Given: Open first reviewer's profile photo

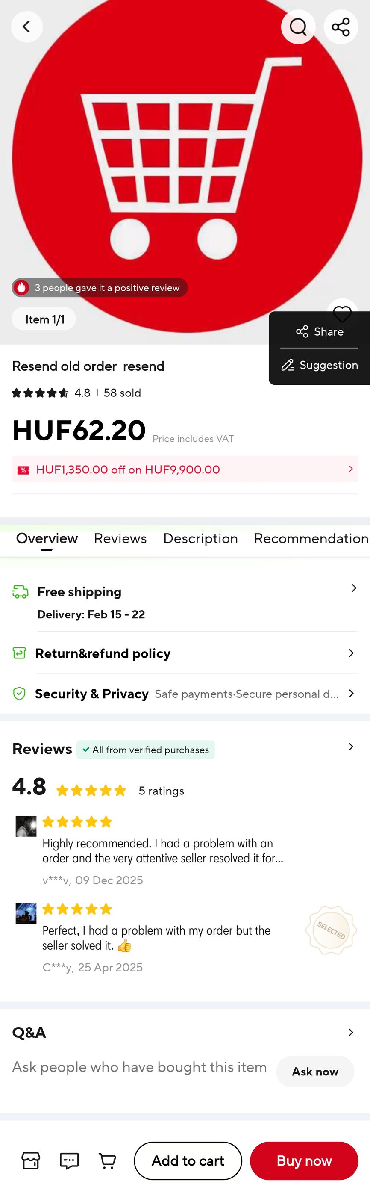Looking at the screenshot, I should 26,826.
